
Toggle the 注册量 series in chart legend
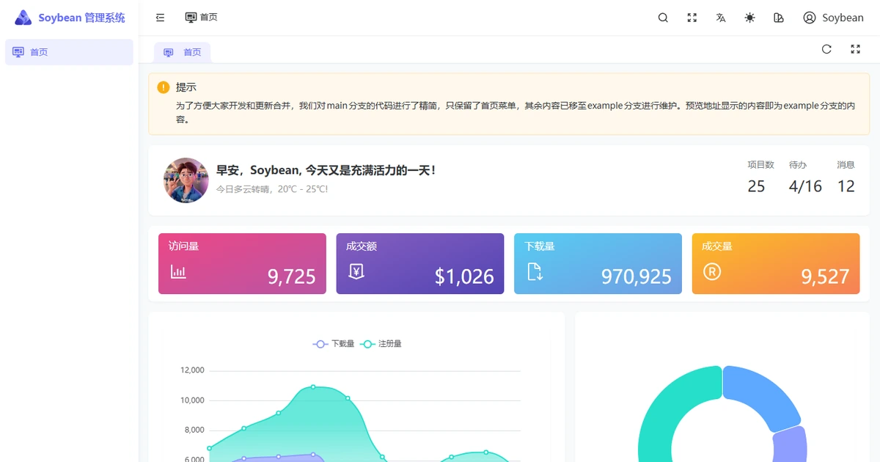click(381, 344)
